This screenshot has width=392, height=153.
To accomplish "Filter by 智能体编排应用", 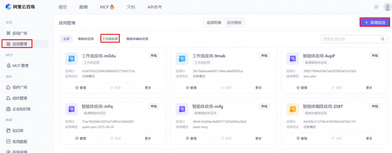I will [137, 39].
